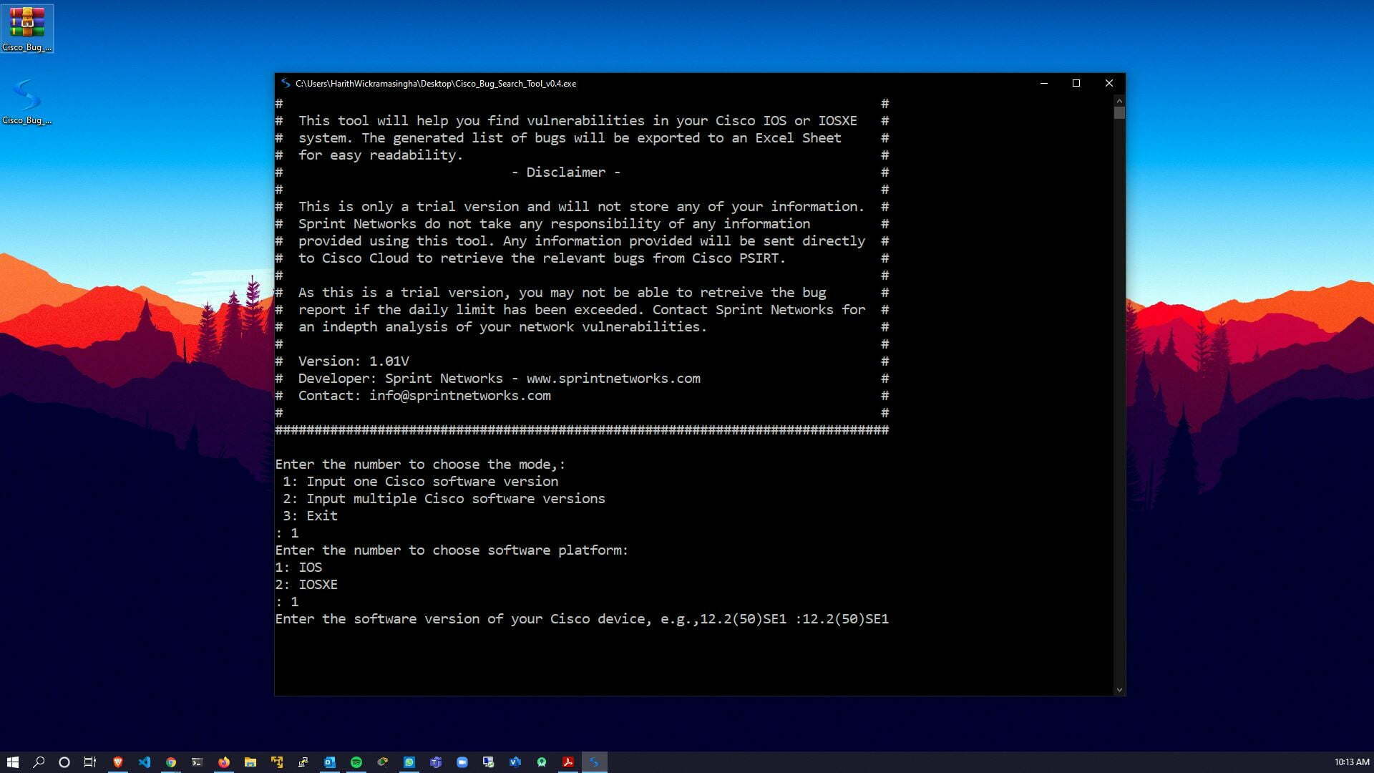Screen dimensions: 1374x773
Task: Click the info@sprintnetworks.com contact text
Action: (x=460, y=396)
